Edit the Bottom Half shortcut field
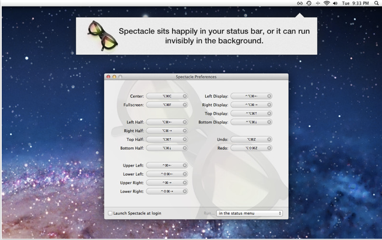 click(167, 148)
